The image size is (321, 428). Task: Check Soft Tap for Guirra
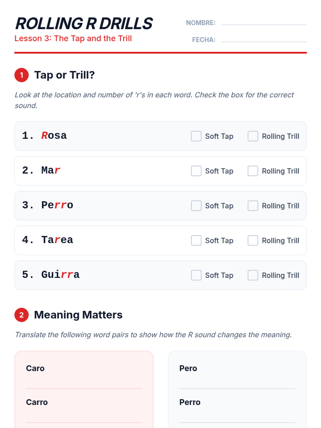pyautogui.click(x=196, y=275)
